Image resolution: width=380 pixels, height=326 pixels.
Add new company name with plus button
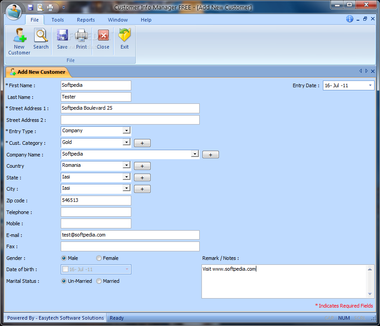pyautogui.click(x=210, y=155)
